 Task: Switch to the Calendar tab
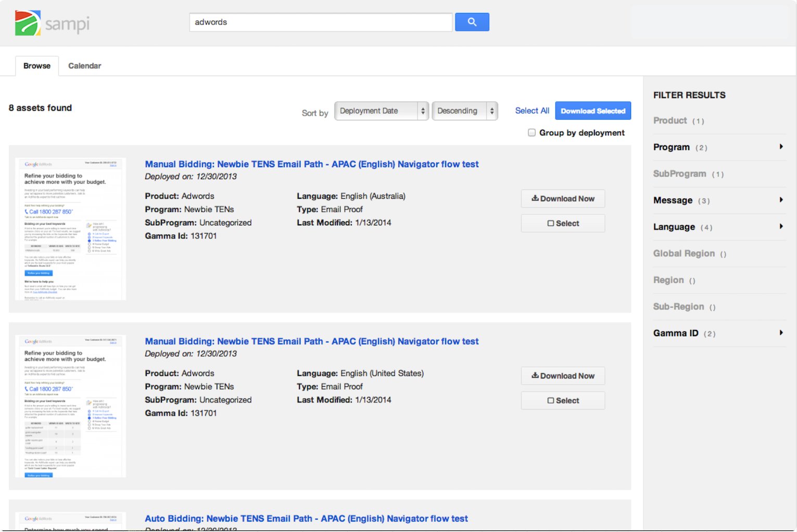(84, 66)
